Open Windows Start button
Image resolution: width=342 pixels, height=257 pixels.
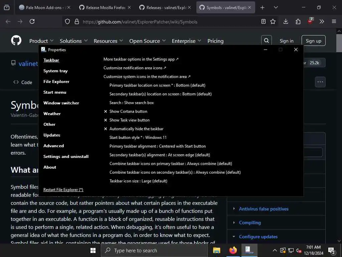coord(93,250)
